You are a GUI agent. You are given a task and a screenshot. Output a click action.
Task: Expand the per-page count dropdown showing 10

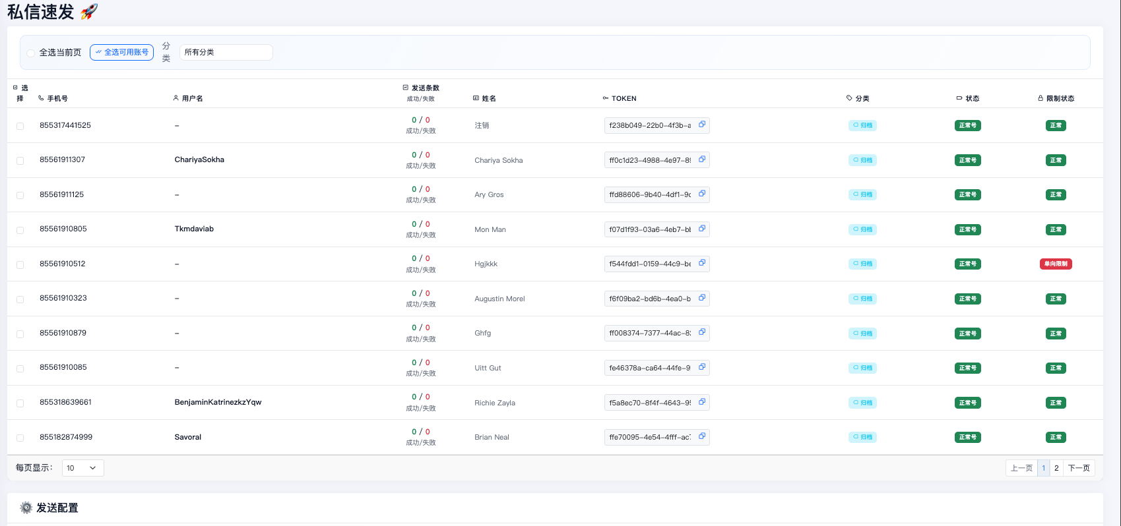coord(82,468)
